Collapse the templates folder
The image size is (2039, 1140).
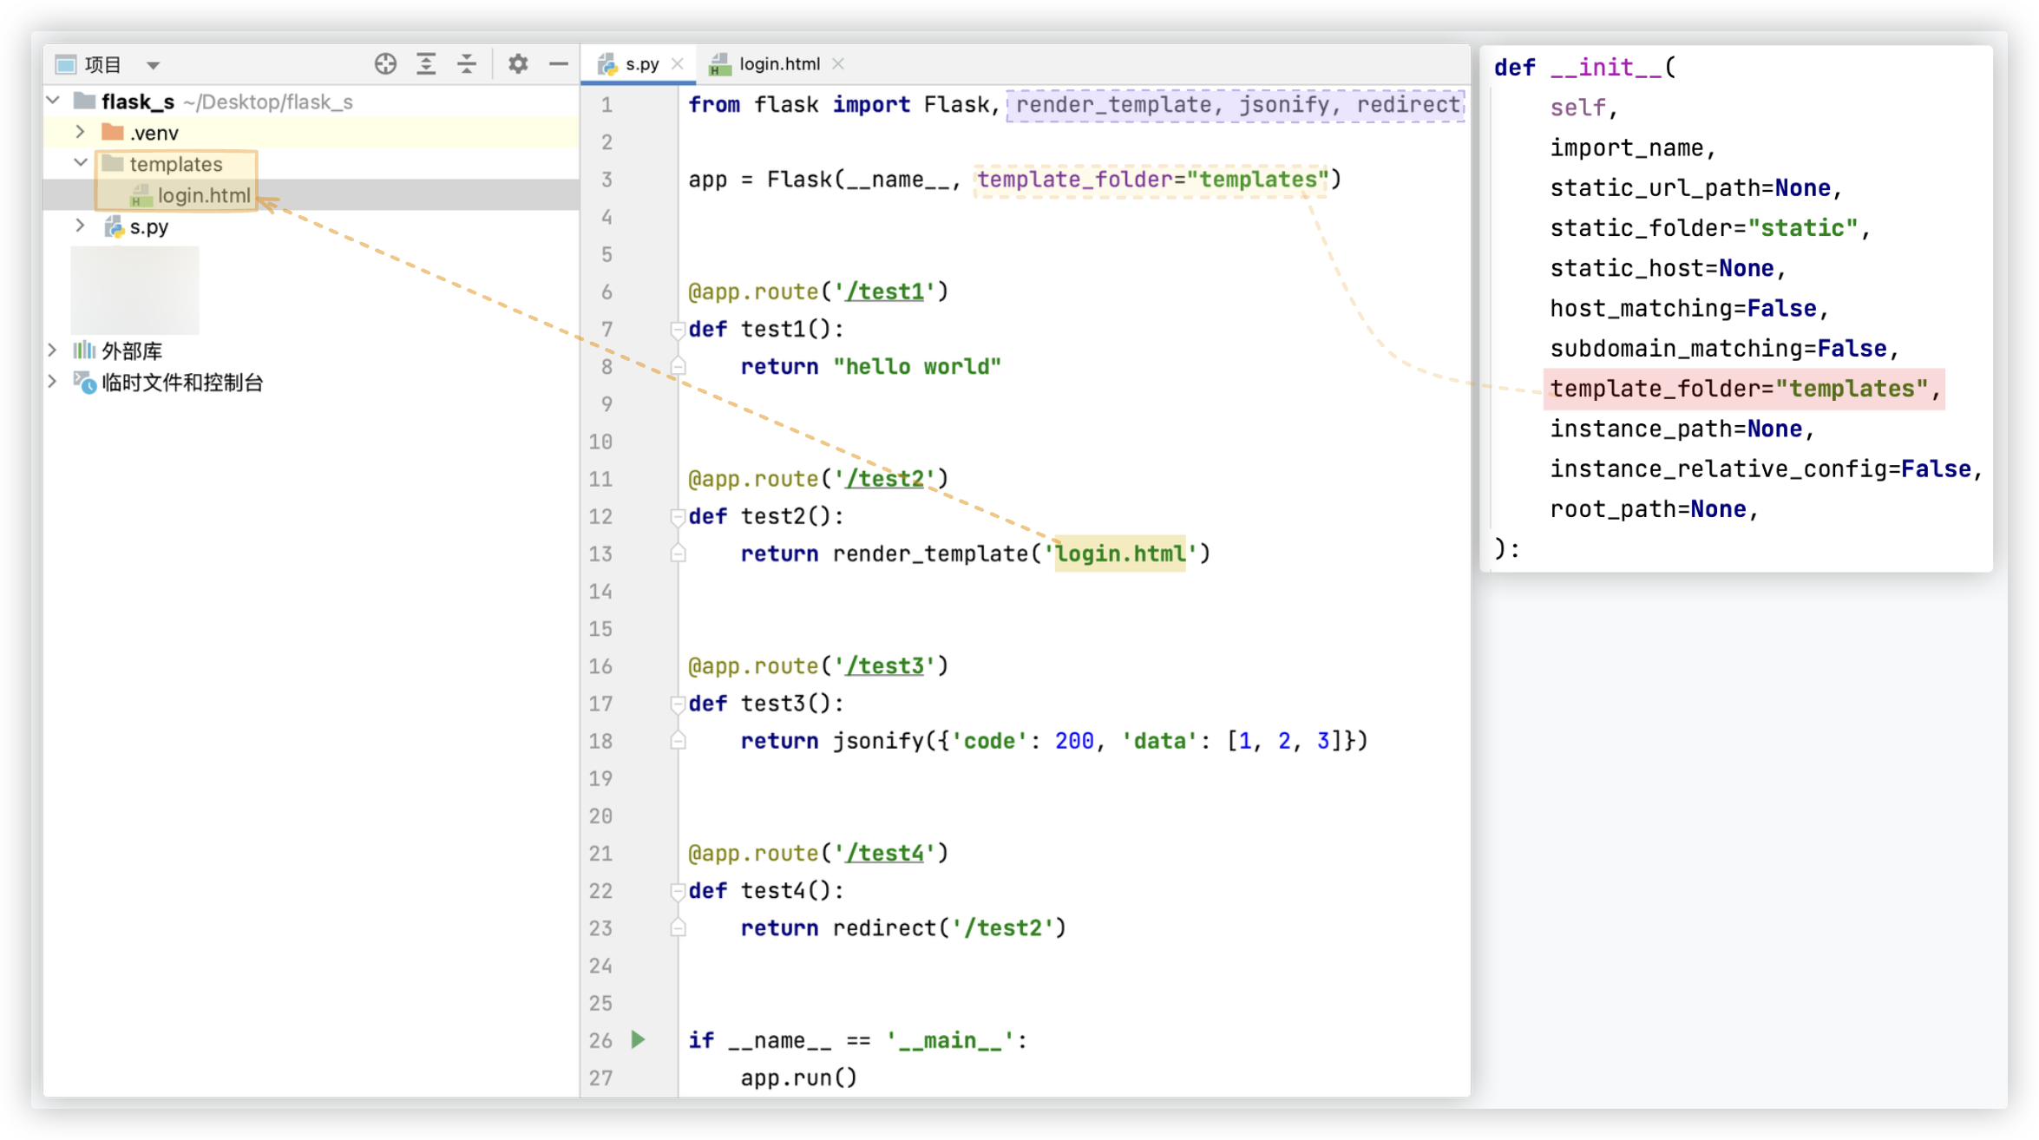pyautogui.click(x=80, y=163)
